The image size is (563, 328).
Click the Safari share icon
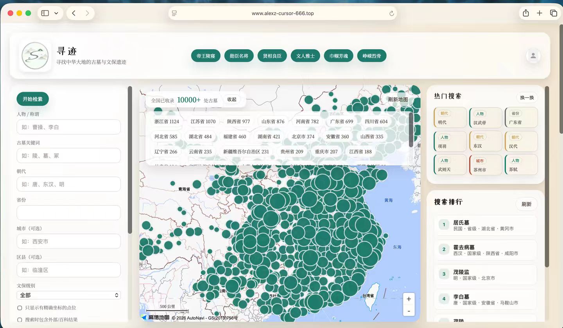(x=526, y=13)
